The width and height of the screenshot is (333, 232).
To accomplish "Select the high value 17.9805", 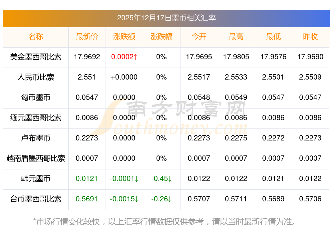I will 236,57.
